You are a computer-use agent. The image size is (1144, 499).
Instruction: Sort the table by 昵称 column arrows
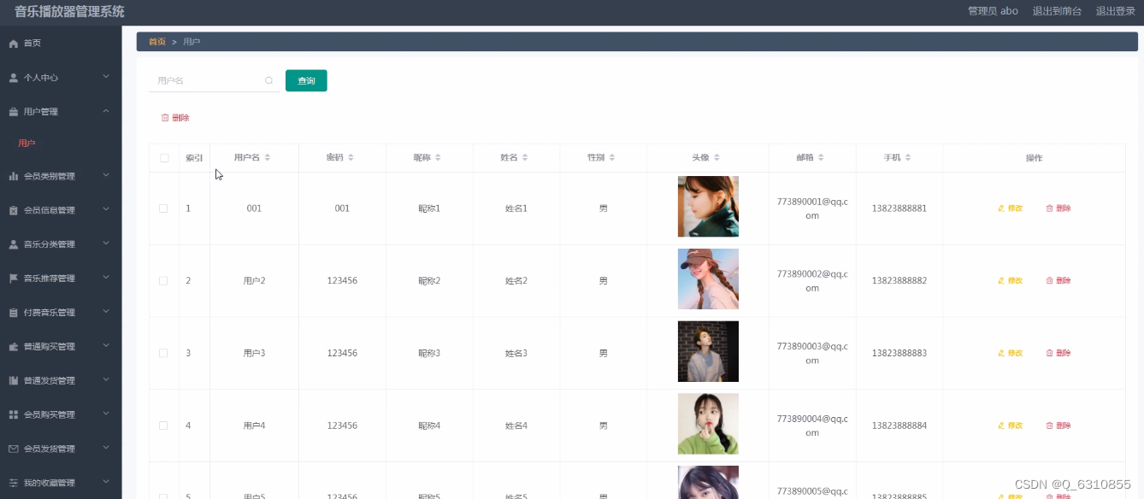(438, 158)
